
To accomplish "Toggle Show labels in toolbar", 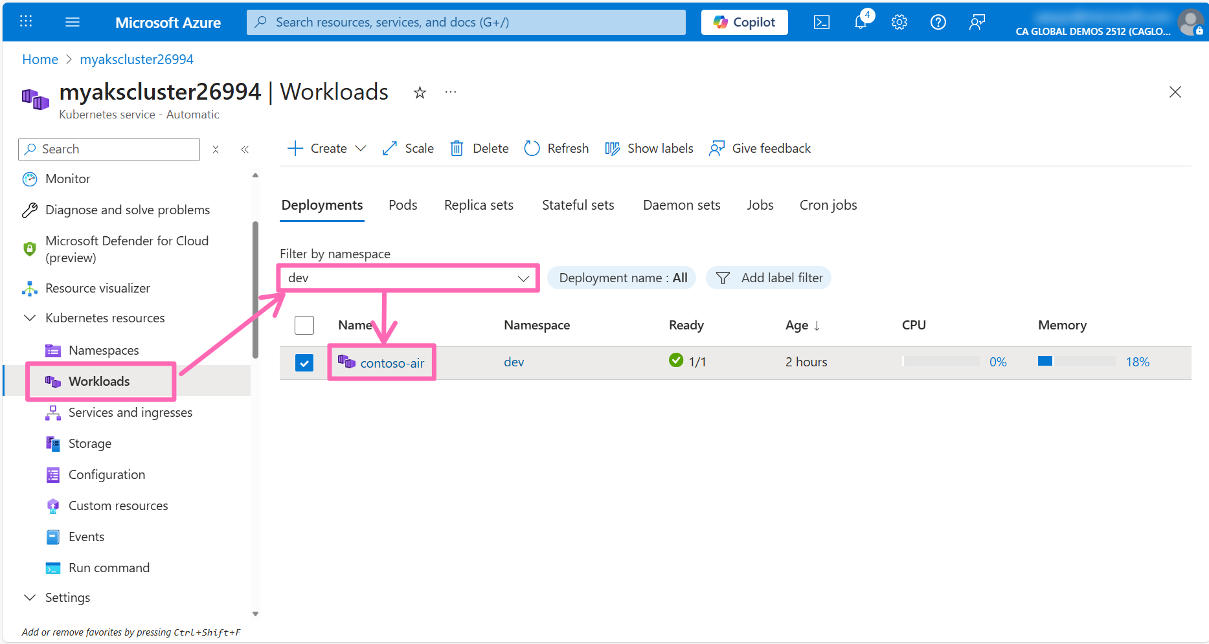I will click(x=649, y=148).
